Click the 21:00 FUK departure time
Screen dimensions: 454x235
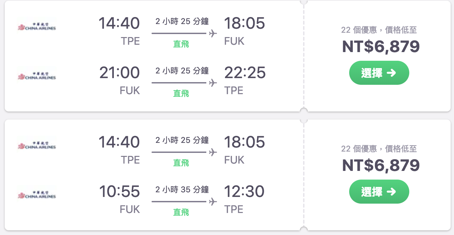[x=120, y=73]
